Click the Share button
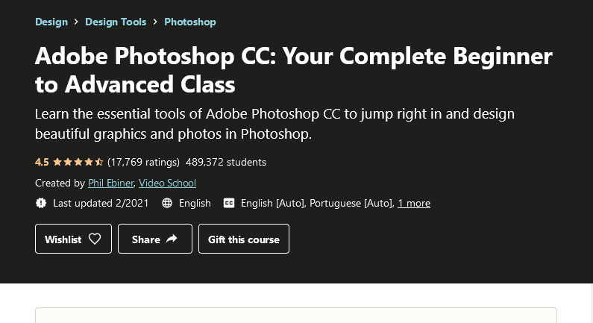 coord(155,239)
